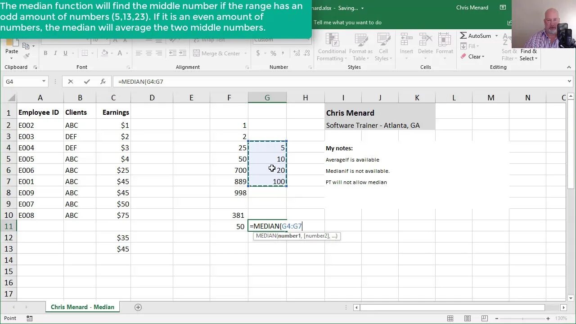The image size is (576, 324).
Task: Apply Comma Style format
Action: (283, 53)
